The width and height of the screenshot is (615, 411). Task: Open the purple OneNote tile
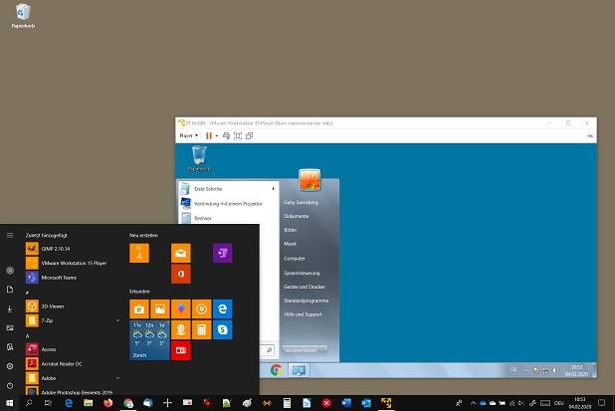tap(222, 254)
